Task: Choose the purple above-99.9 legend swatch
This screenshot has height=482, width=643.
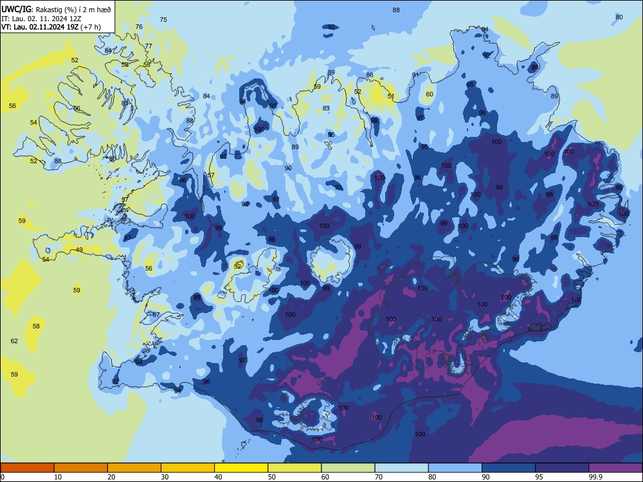Action: pos(615,468)
